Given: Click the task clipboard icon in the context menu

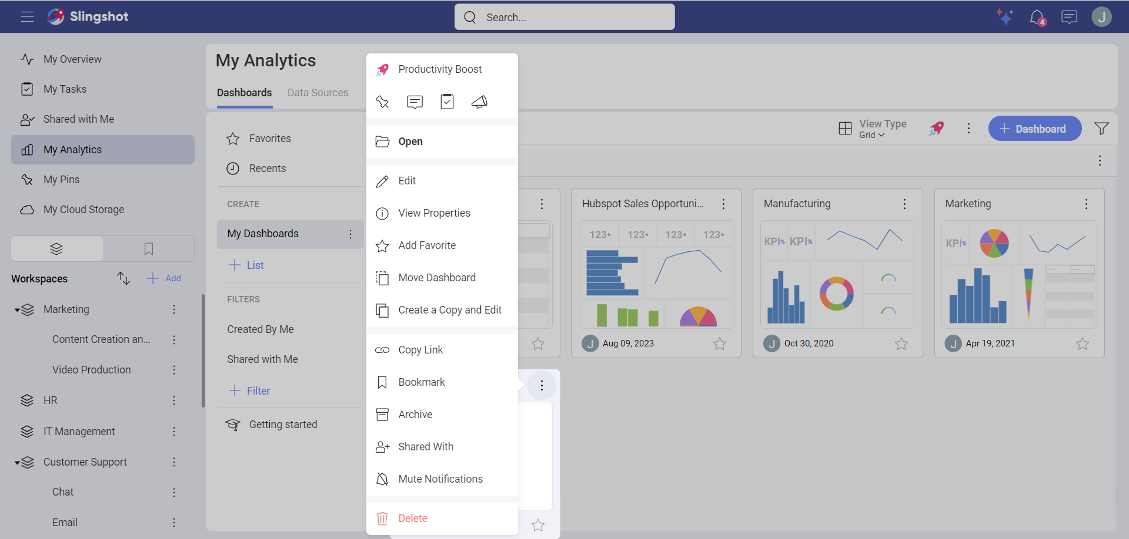Looking at the screenshot, I should click(x=447, y=102).
